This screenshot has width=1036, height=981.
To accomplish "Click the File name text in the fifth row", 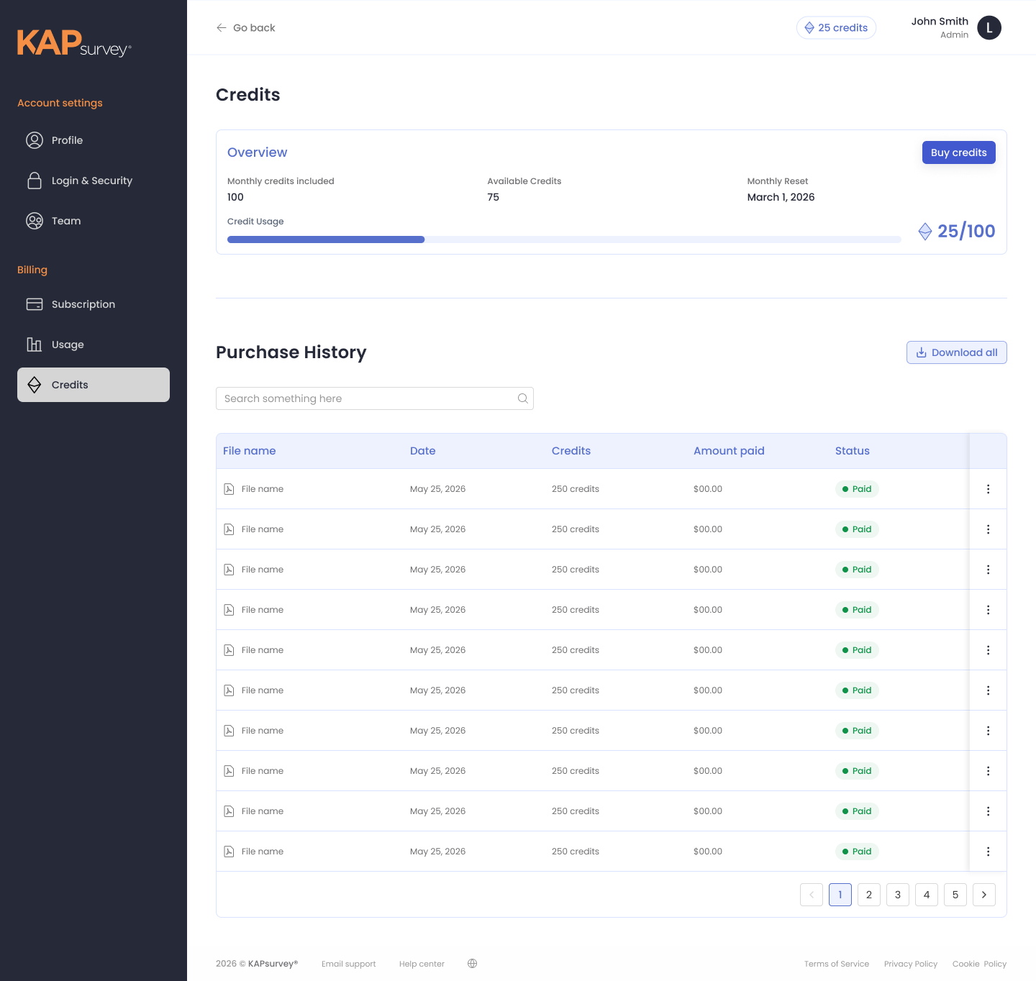I will [x=263, y=650].
